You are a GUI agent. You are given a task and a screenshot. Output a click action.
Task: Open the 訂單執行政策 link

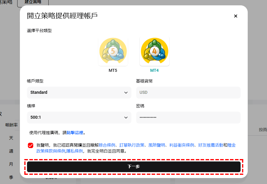[132, 145]
